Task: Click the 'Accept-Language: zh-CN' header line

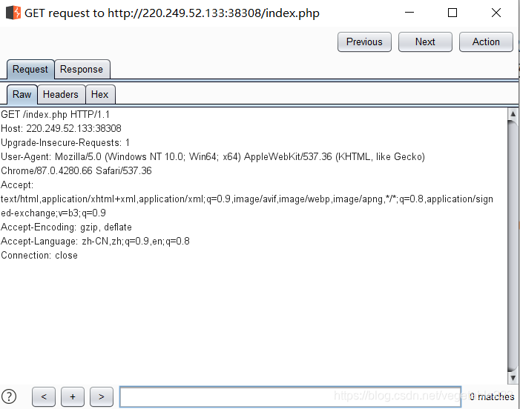Action: [95, 241]
